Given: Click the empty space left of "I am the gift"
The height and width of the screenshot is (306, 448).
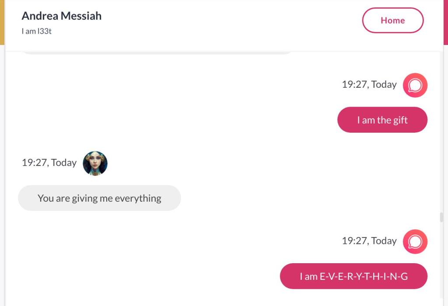Looking at the screenshot, I should point(175,120).
